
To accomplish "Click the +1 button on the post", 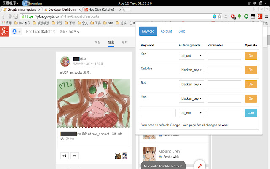I will (x=65, y=156).
